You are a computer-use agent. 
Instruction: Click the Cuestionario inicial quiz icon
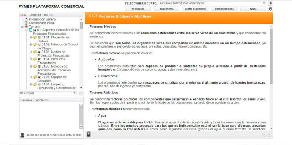26,23
